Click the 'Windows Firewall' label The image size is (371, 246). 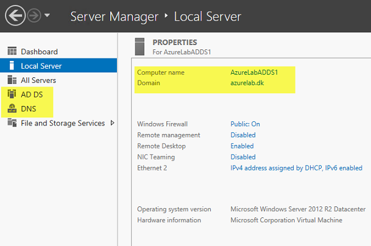pyautogui.click(x=162, y=124)
